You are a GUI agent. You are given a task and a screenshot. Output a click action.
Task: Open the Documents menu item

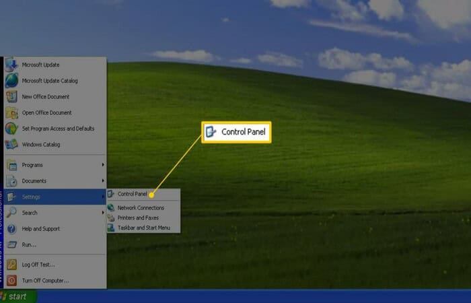[x=55, y=181]
